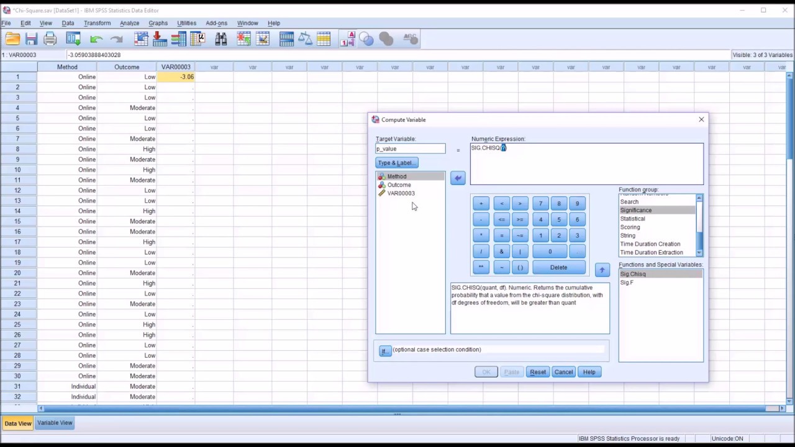The image size is (795, 447).
Task: Switch to the Data View tab
Action: (18, 423)
